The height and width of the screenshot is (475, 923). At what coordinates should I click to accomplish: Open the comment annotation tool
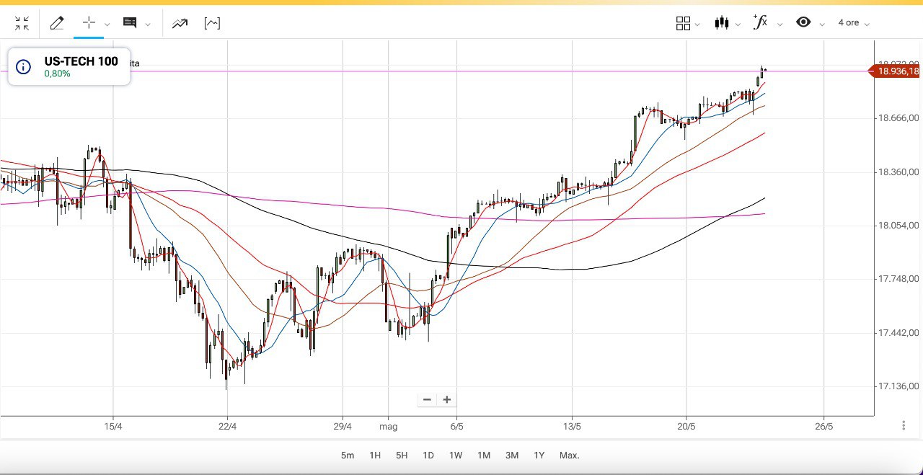(130, 23)
